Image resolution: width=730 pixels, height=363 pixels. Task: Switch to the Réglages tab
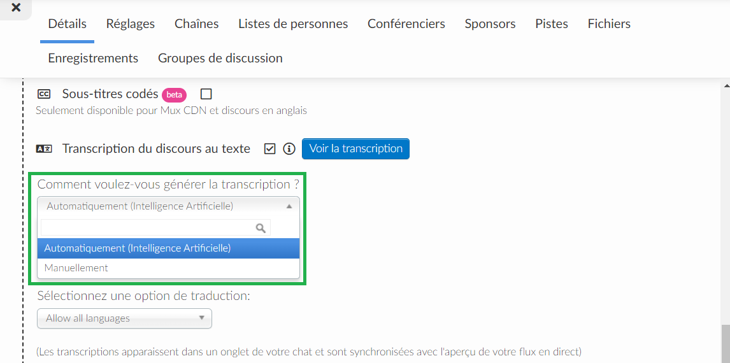pyautogui.click(x=131, y=24)
